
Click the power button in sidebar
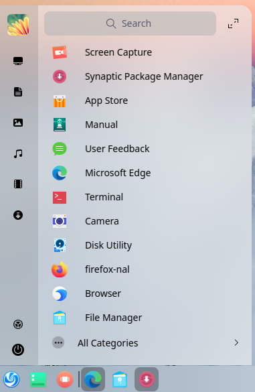coord(18,350)
